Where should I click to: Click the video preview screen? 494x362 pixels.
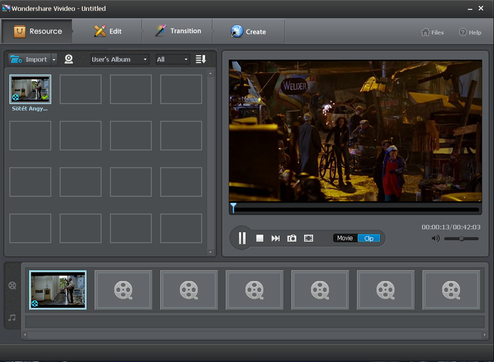(355, 131)
